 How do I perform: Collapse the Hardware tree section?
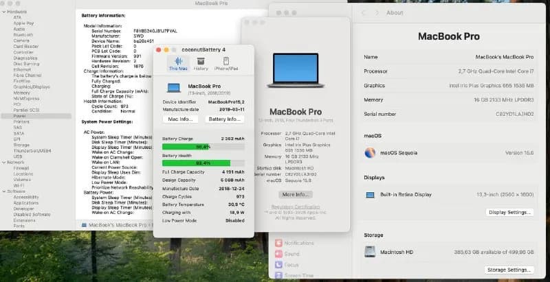tap(3, 12)
